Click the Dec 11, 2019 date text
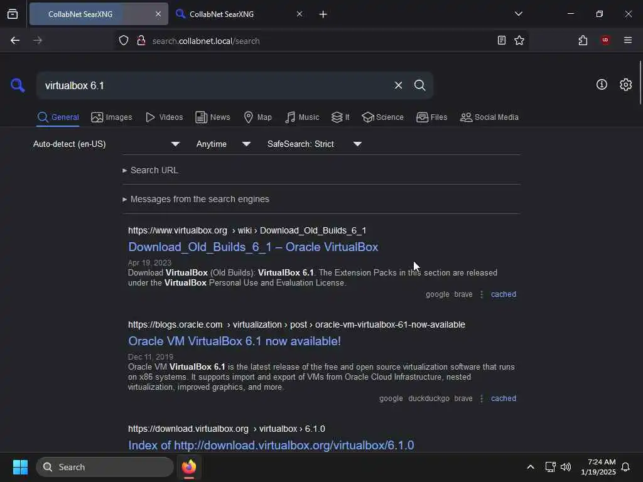643x482 pixels. [151, 357]
